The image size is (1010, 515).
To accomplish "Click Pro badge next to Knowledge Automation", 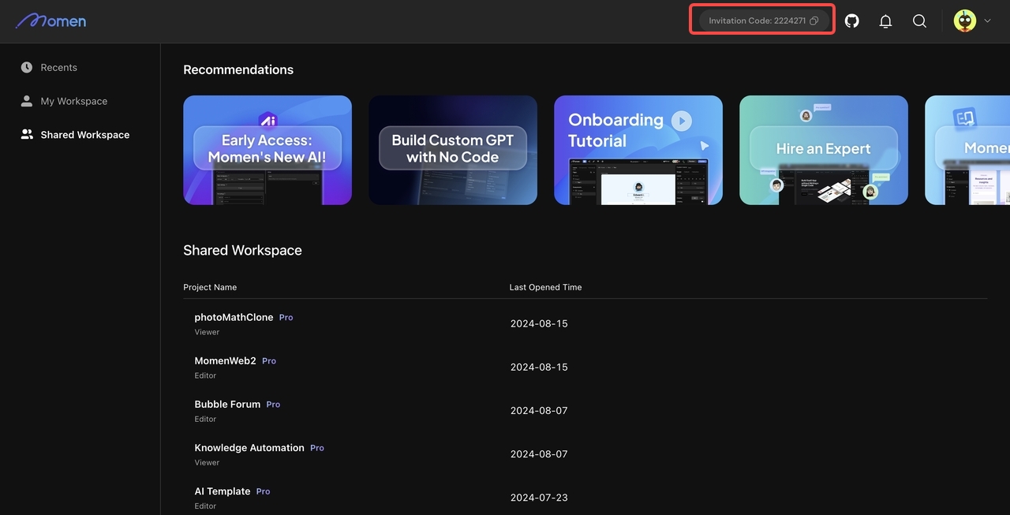I will pyautogui.click(x=317, y=448).
